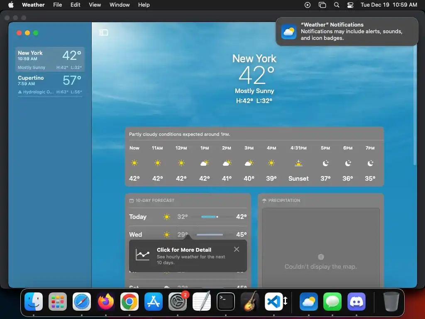Open Discord from the Dock
425x319 pixels.
click(x=357, y=302)
